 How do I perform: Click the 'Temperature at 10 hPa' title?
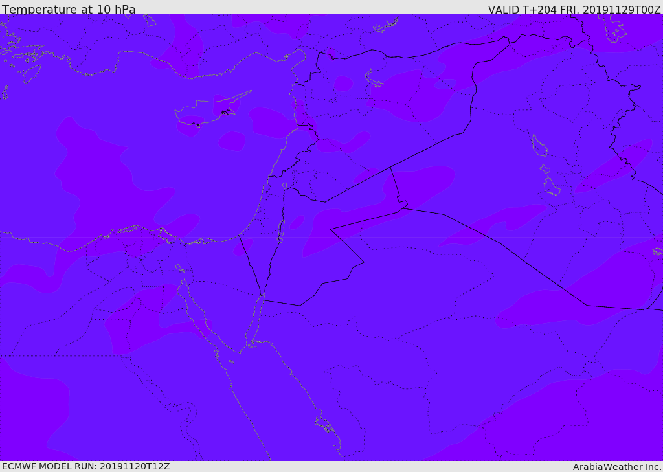(x=69, y=9)
